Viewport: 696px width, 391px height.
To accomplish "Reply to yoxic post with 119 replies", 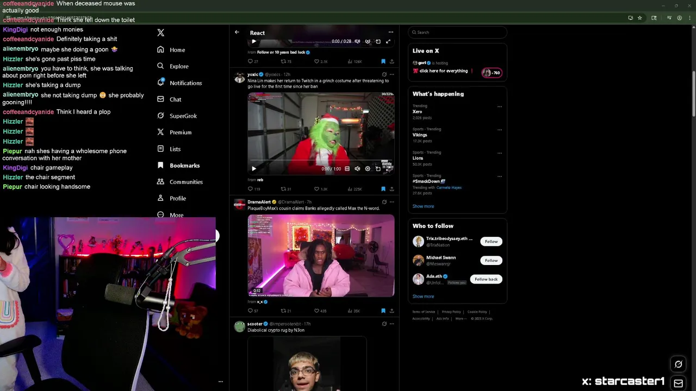I will point(253,189).
